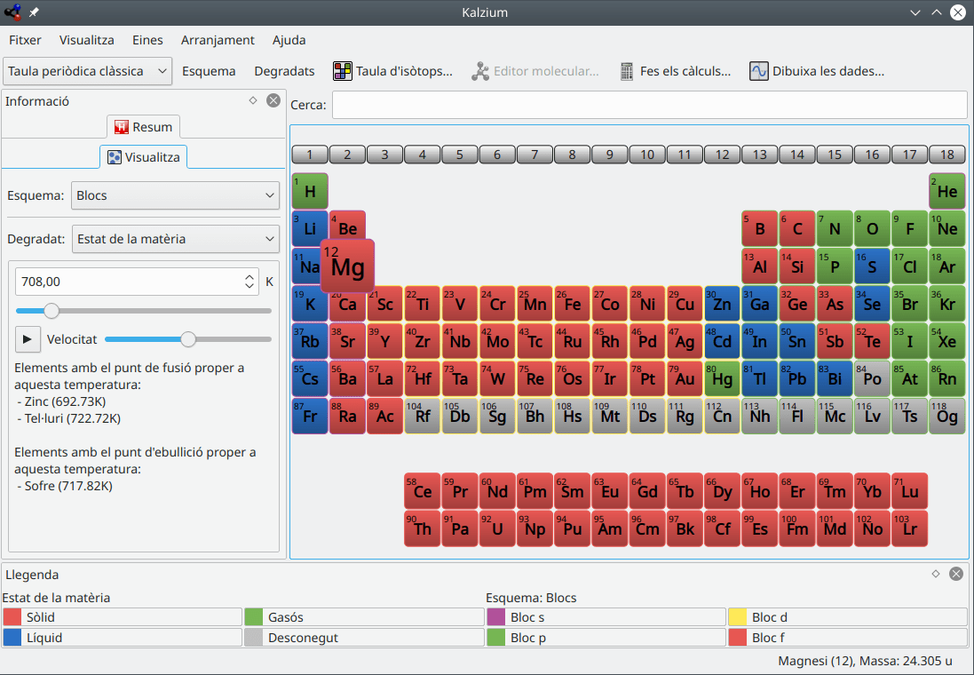Click the temperature slider handle
Viewport: 974px width, 675px height.
tap(51, 310)
